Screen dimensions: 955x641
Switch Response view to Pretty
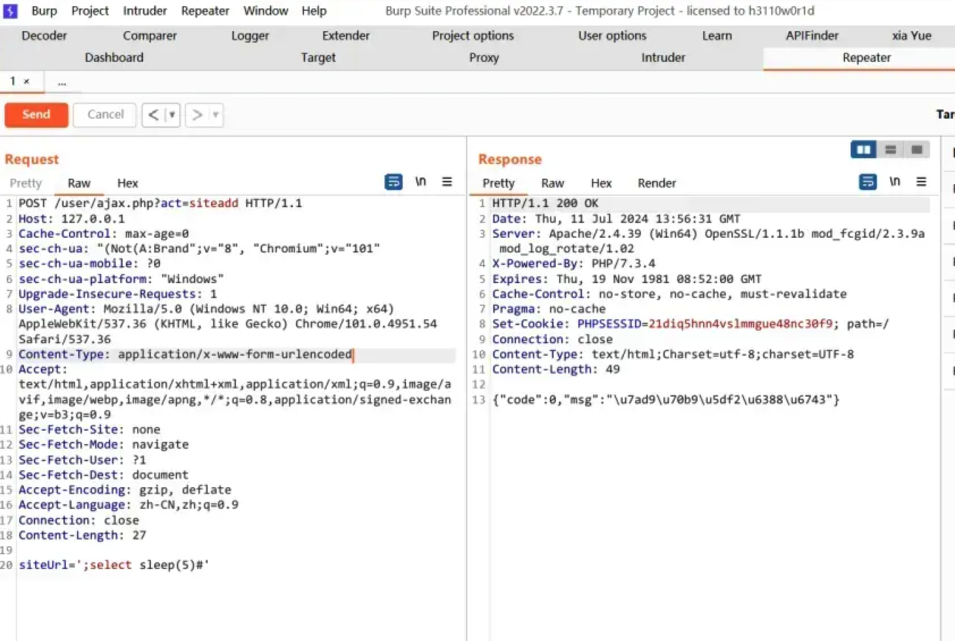498,183
